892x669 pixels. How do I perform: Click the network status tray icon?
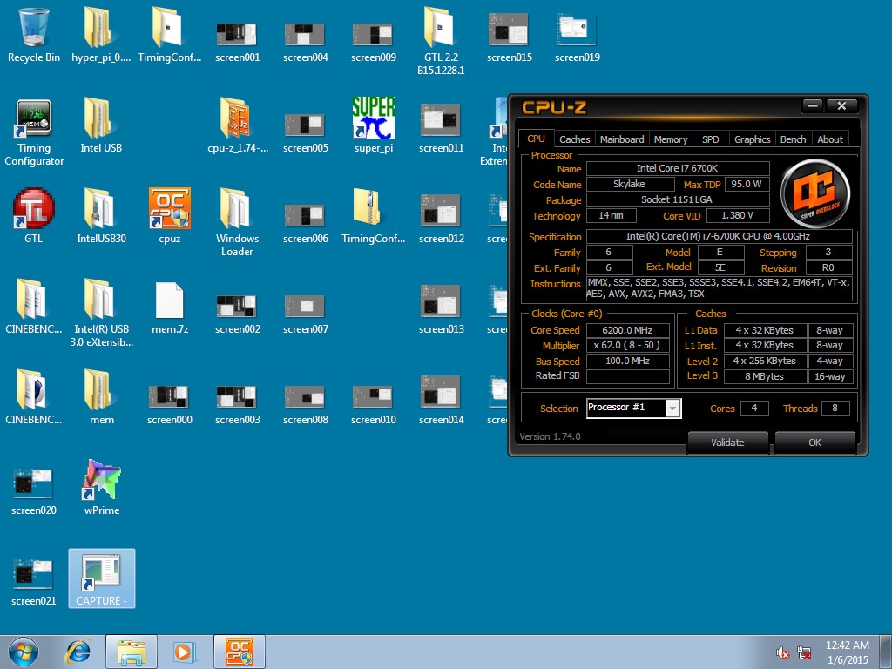(804, 652)
